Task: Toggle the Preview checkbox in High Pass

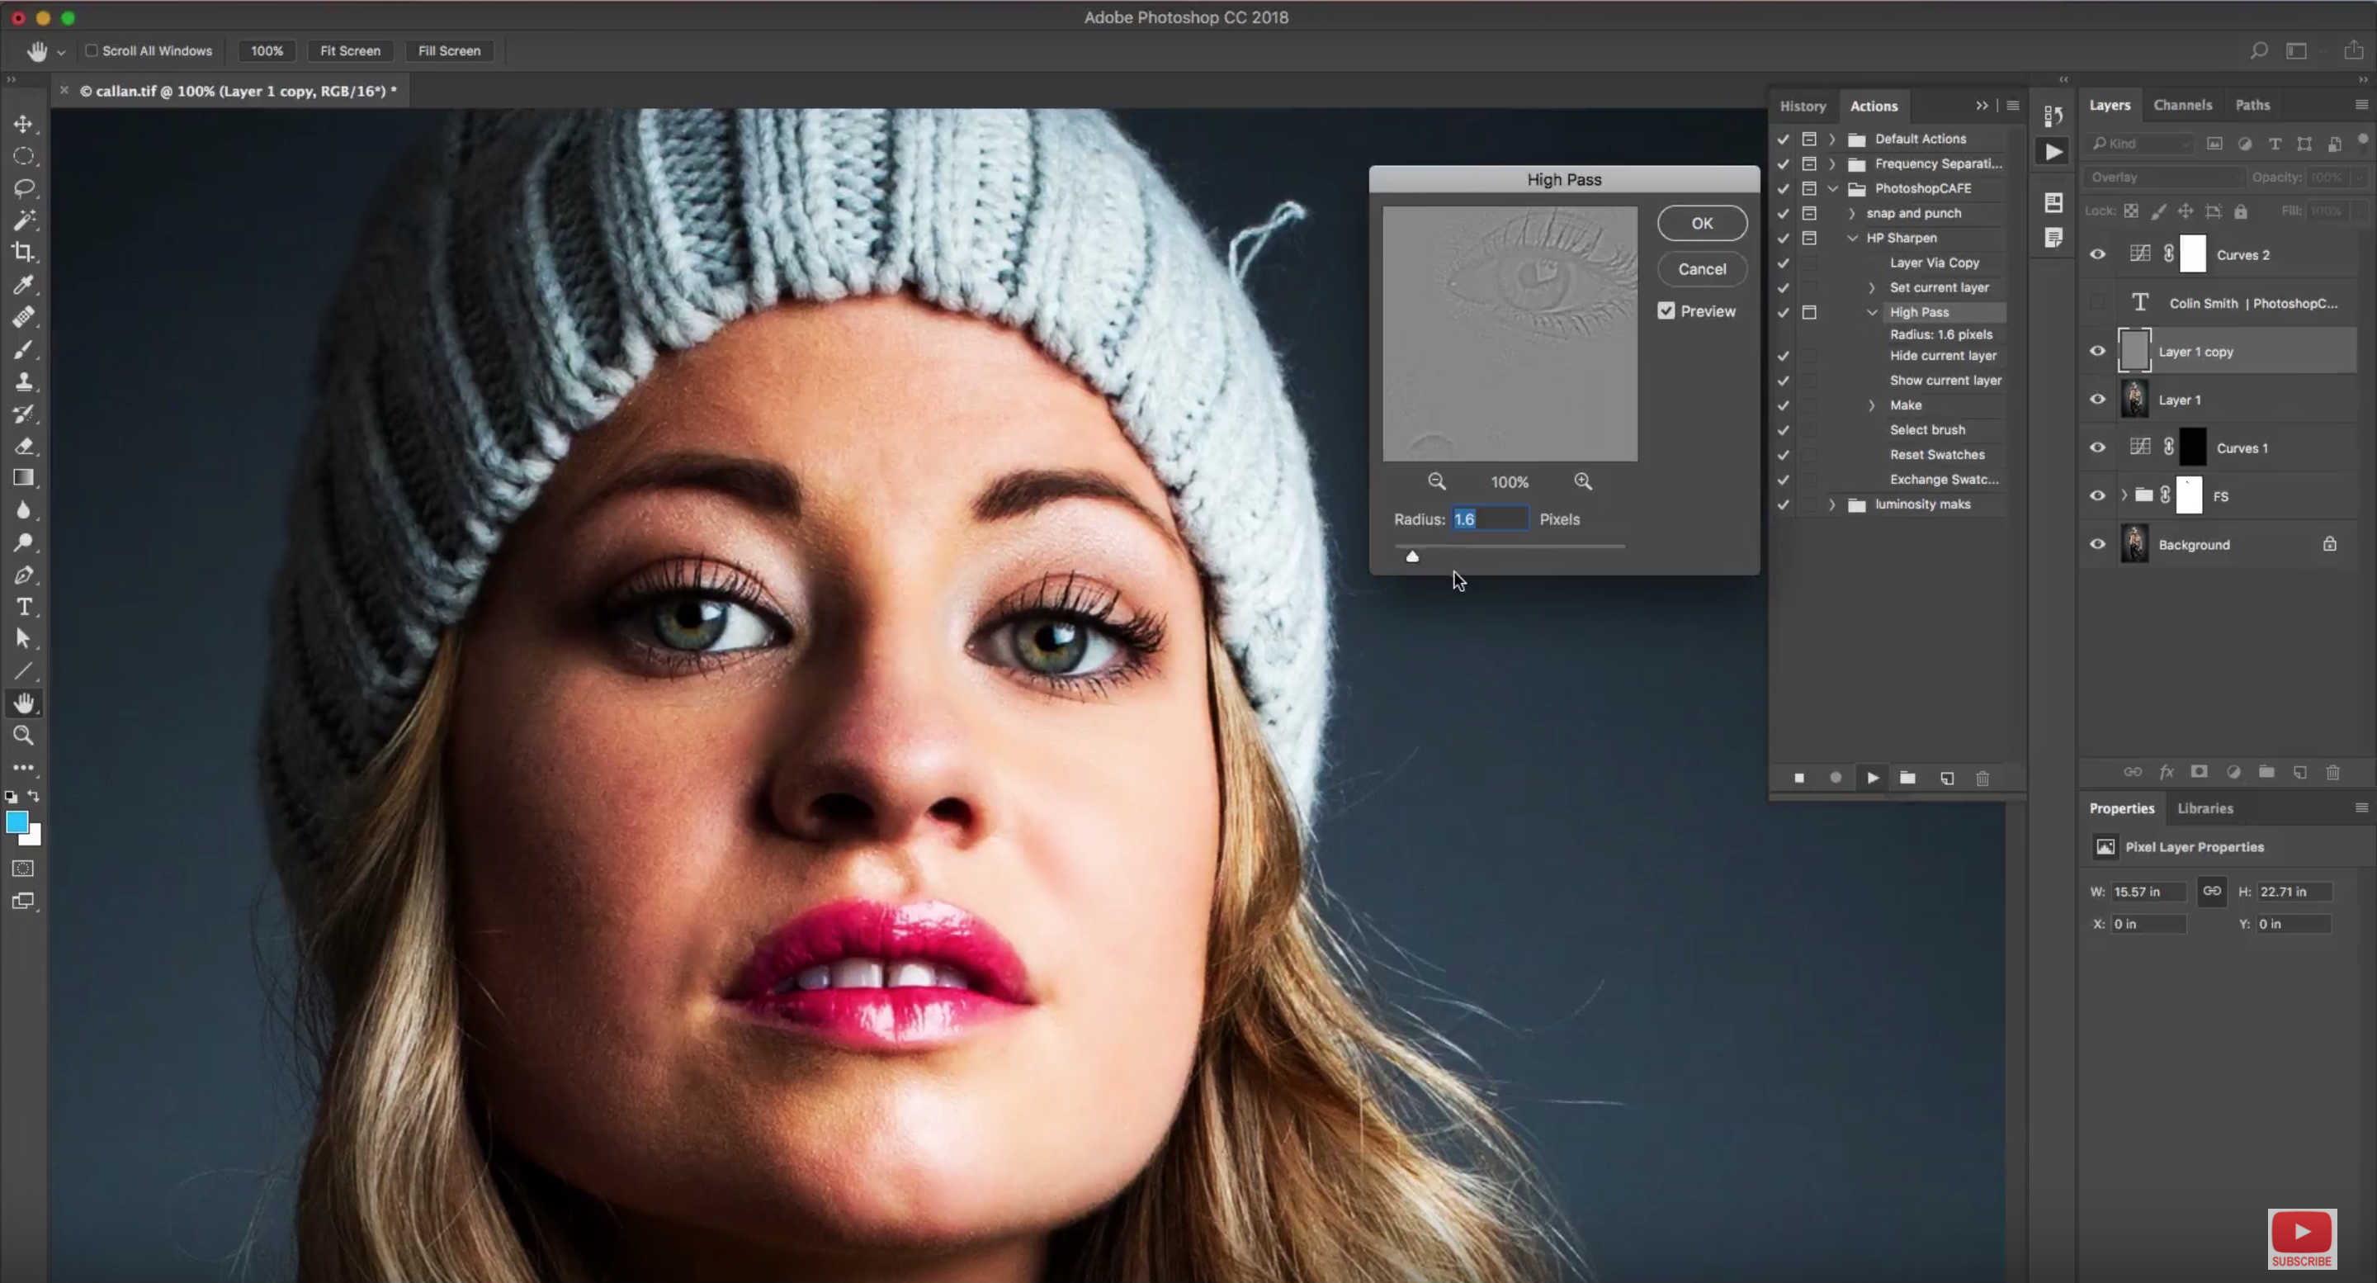Action: coord(1666,311)
